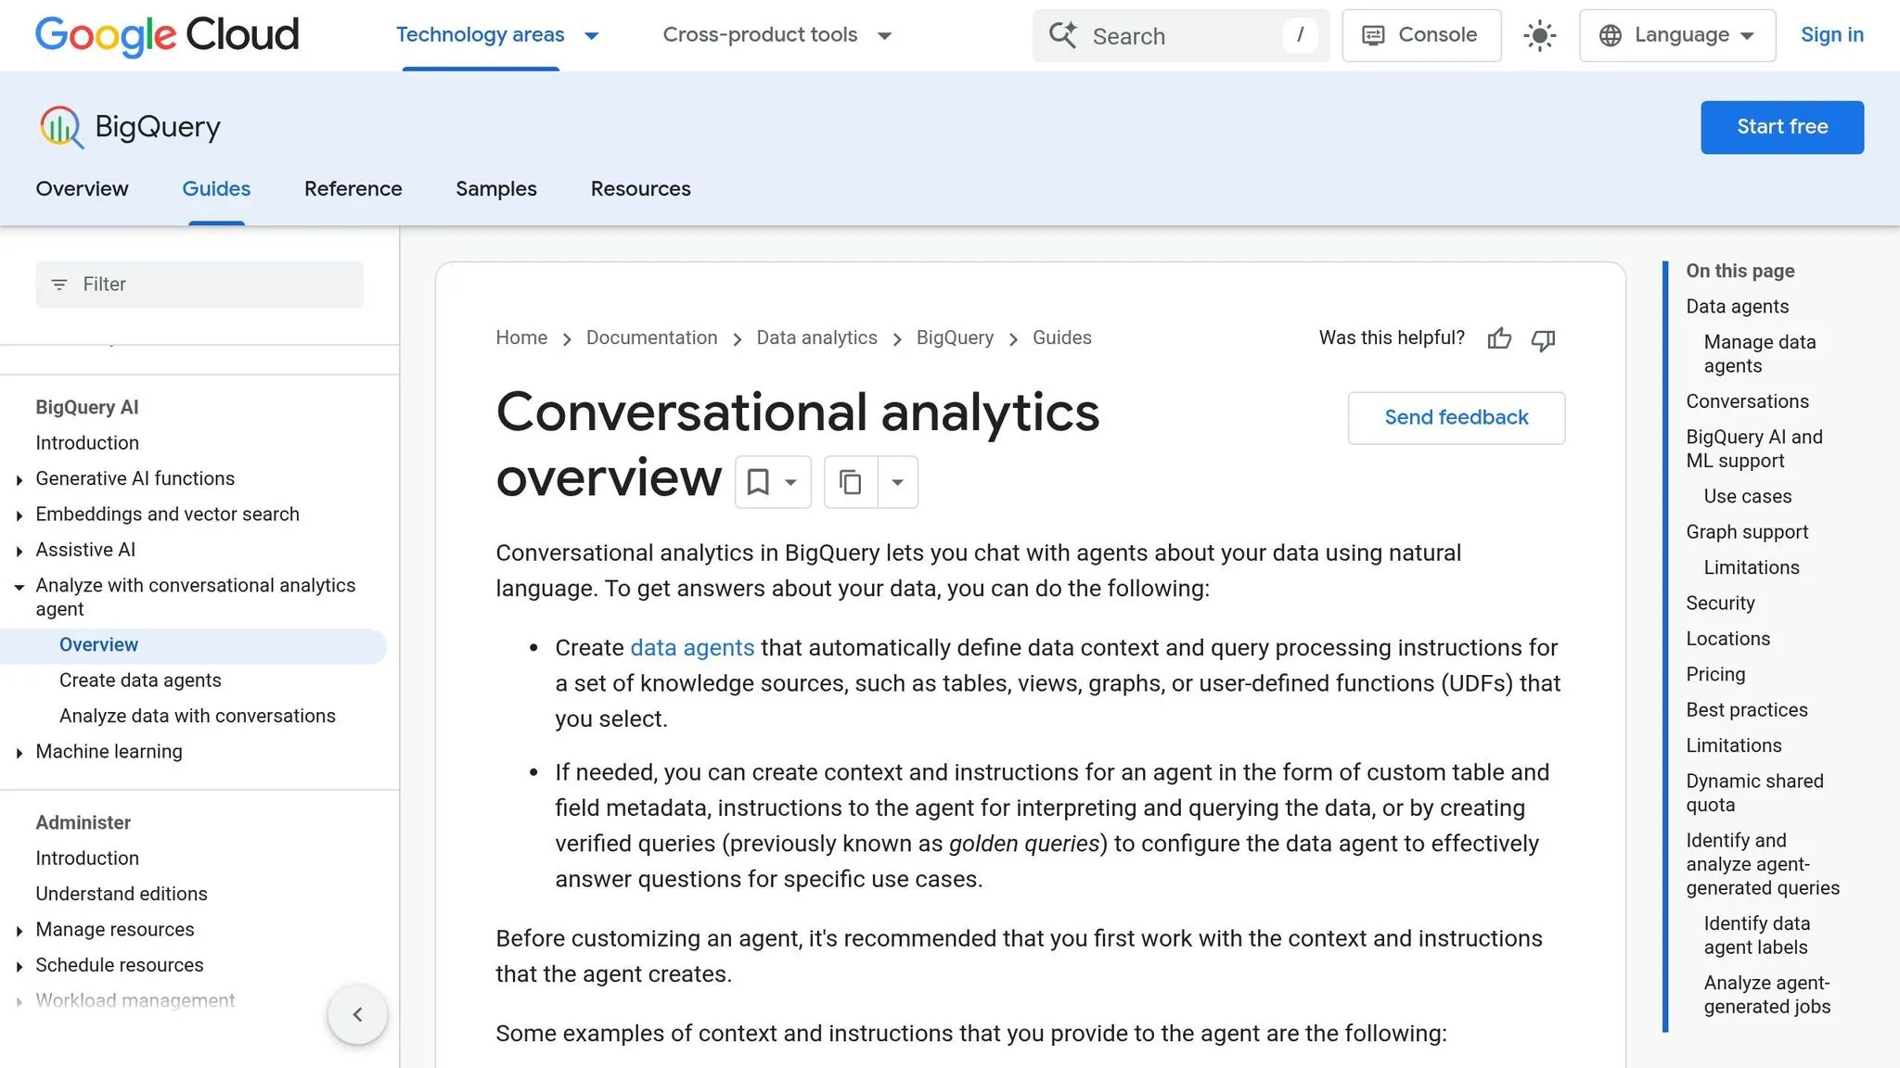The height and width of the screenshot is (1068, 1900).
Task: Click the search magnifier sparkle icon
Action: (x=1063, y=35)
